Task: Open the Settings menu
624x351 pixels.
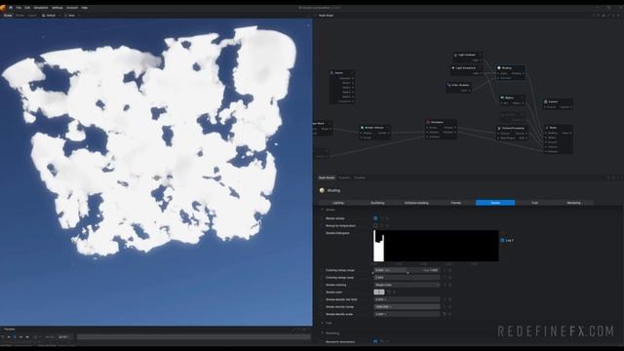Action: [x=58, y=8]
